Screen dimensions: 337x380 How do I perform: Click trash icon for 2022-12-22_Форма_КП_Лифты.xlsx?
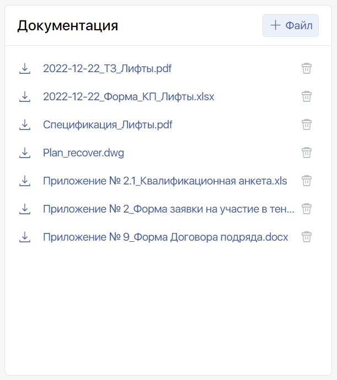click(x=307, y=96)
